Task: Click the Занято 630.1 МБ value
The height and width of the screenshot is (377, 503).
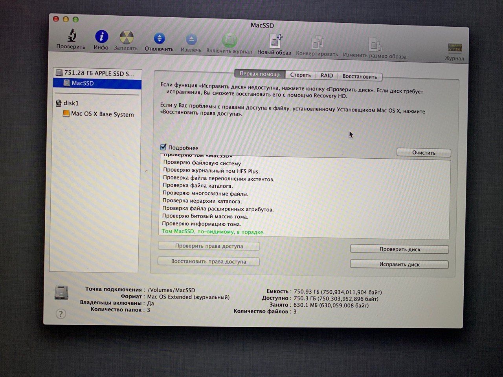Action: (331, 305)
